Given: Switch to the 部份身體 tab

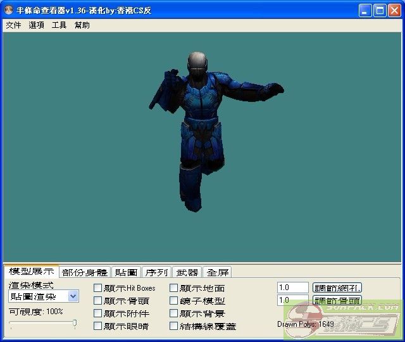Looking at the screenshot, I should pos(85,272).
